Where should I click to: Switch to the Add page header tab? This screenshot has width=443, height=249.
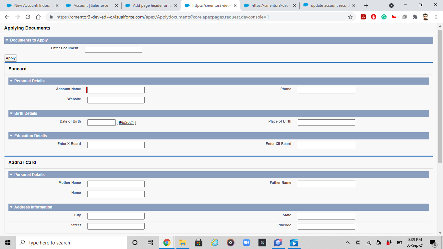151,6
